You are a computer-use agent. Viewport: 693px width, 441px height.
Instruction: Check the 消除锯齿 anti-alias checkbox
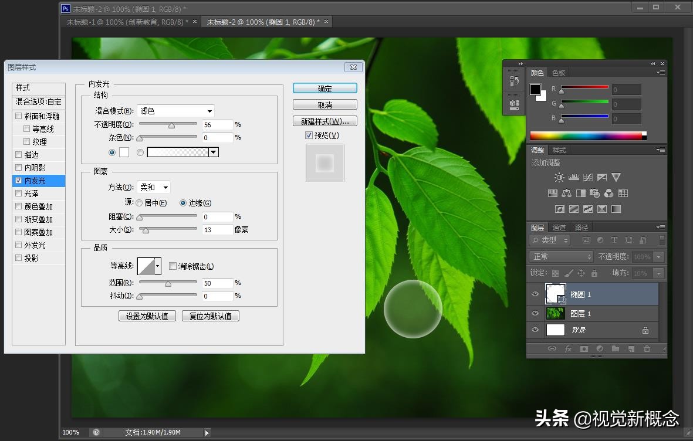tap(173, 266)
